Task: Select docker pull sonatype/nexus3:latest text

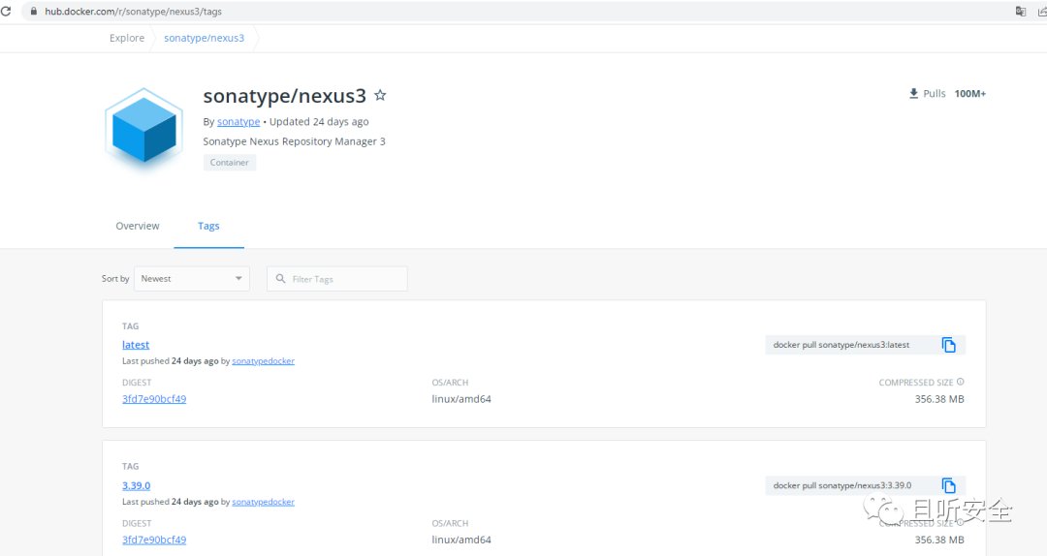Action: [x=841, y=345]
